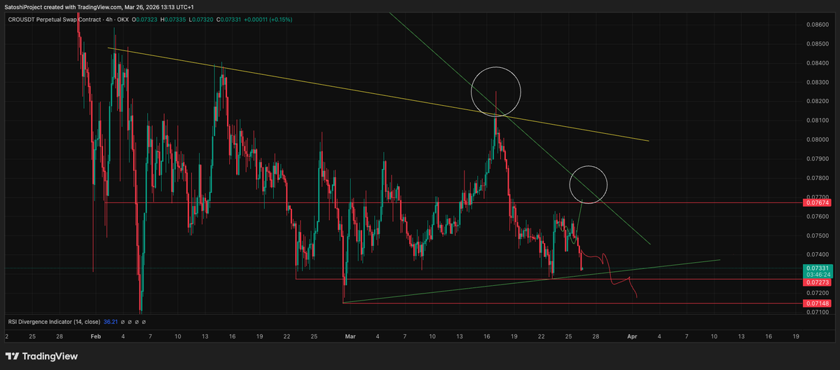
Task: Click the 0.07600 price axis value
Action: point(816,217)
